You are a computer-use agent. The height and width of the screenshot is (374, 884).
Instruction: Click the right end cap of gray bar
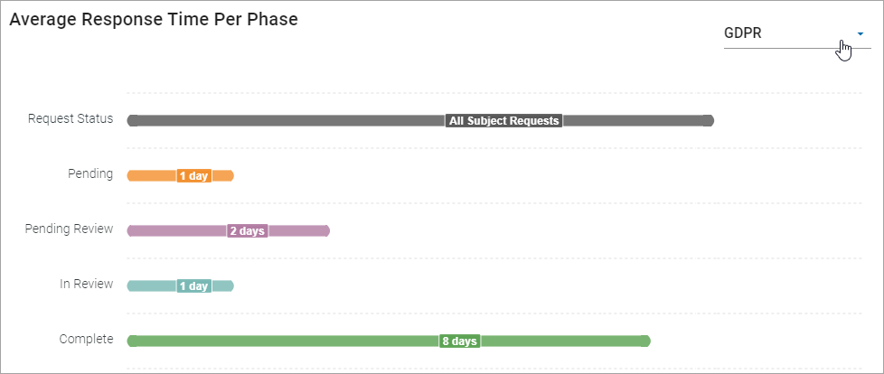[x=709, y=121]
